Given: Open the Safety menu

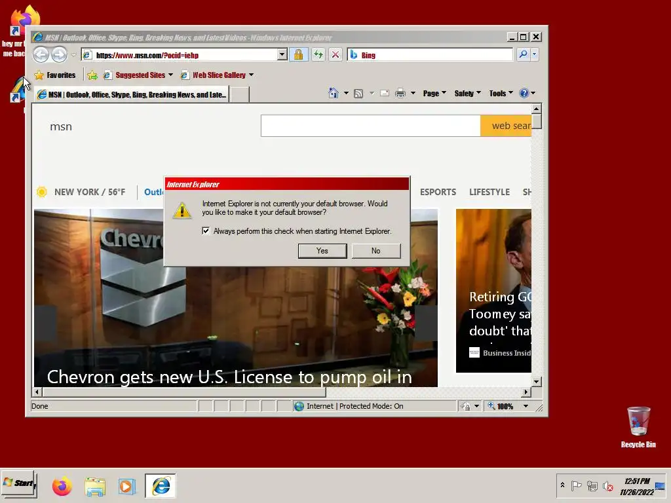Looking at the screenshot, I should (467, 93).
